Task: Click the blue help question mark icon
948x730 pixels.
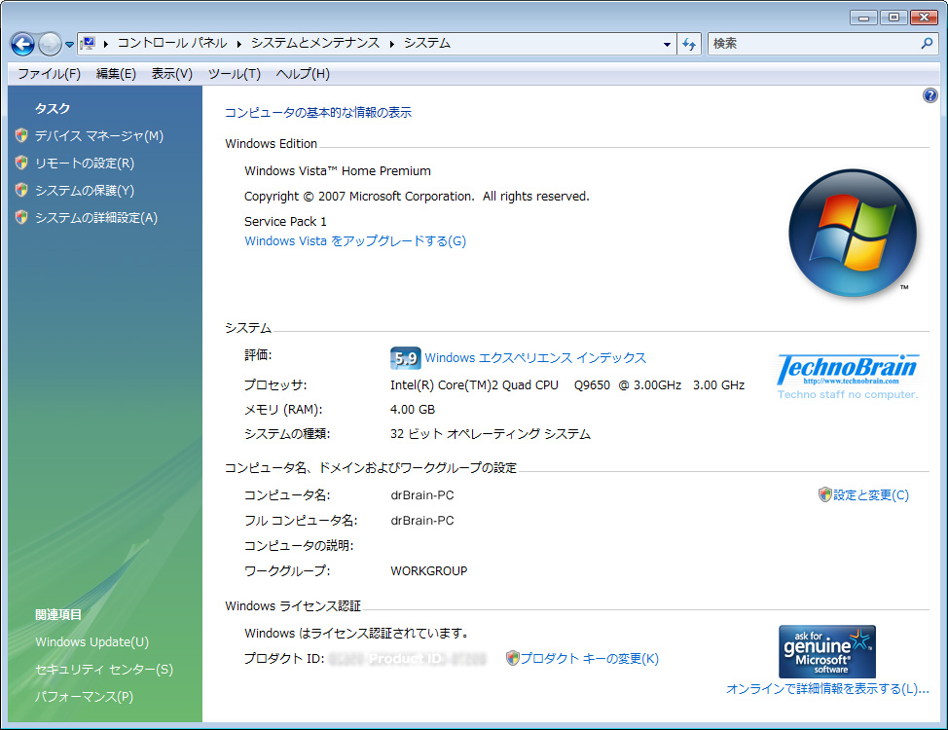Action: pos(930,95)
